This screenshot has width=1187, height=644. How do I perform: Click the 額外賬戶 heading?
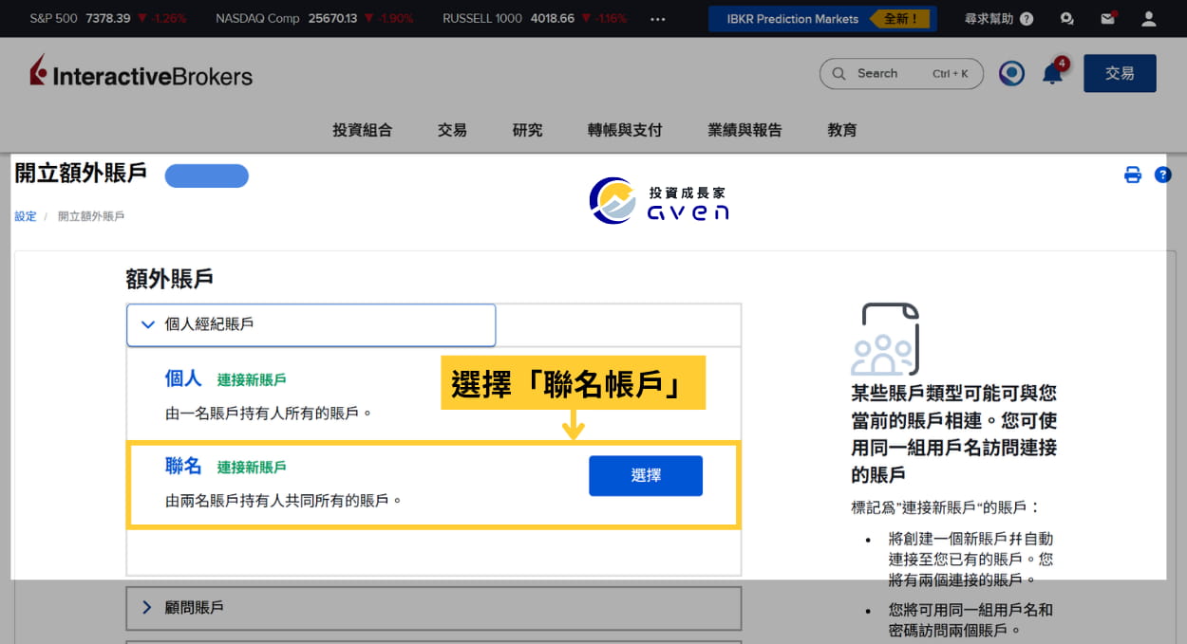click(x=169, y=278)
